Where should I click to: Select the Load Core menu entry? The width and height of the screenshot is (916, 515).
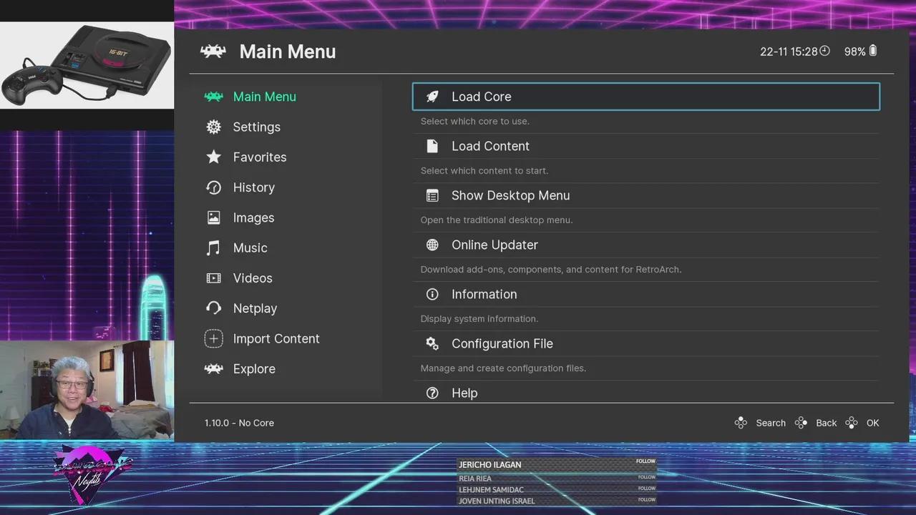(x=646, y=97)
